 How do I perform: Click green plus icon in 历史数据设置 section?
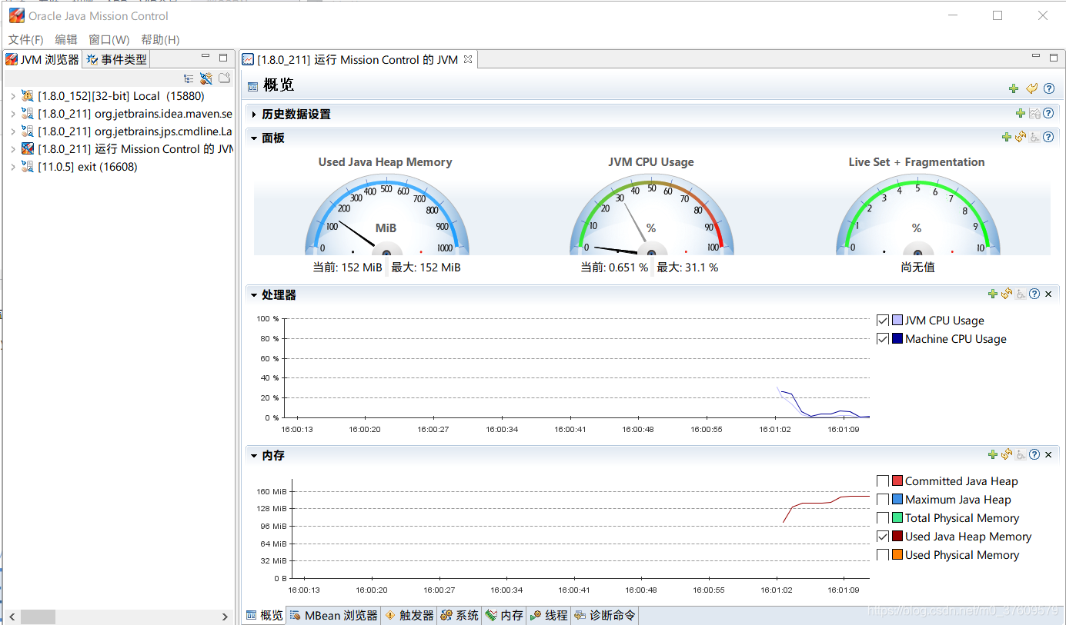click(1021, 114)
